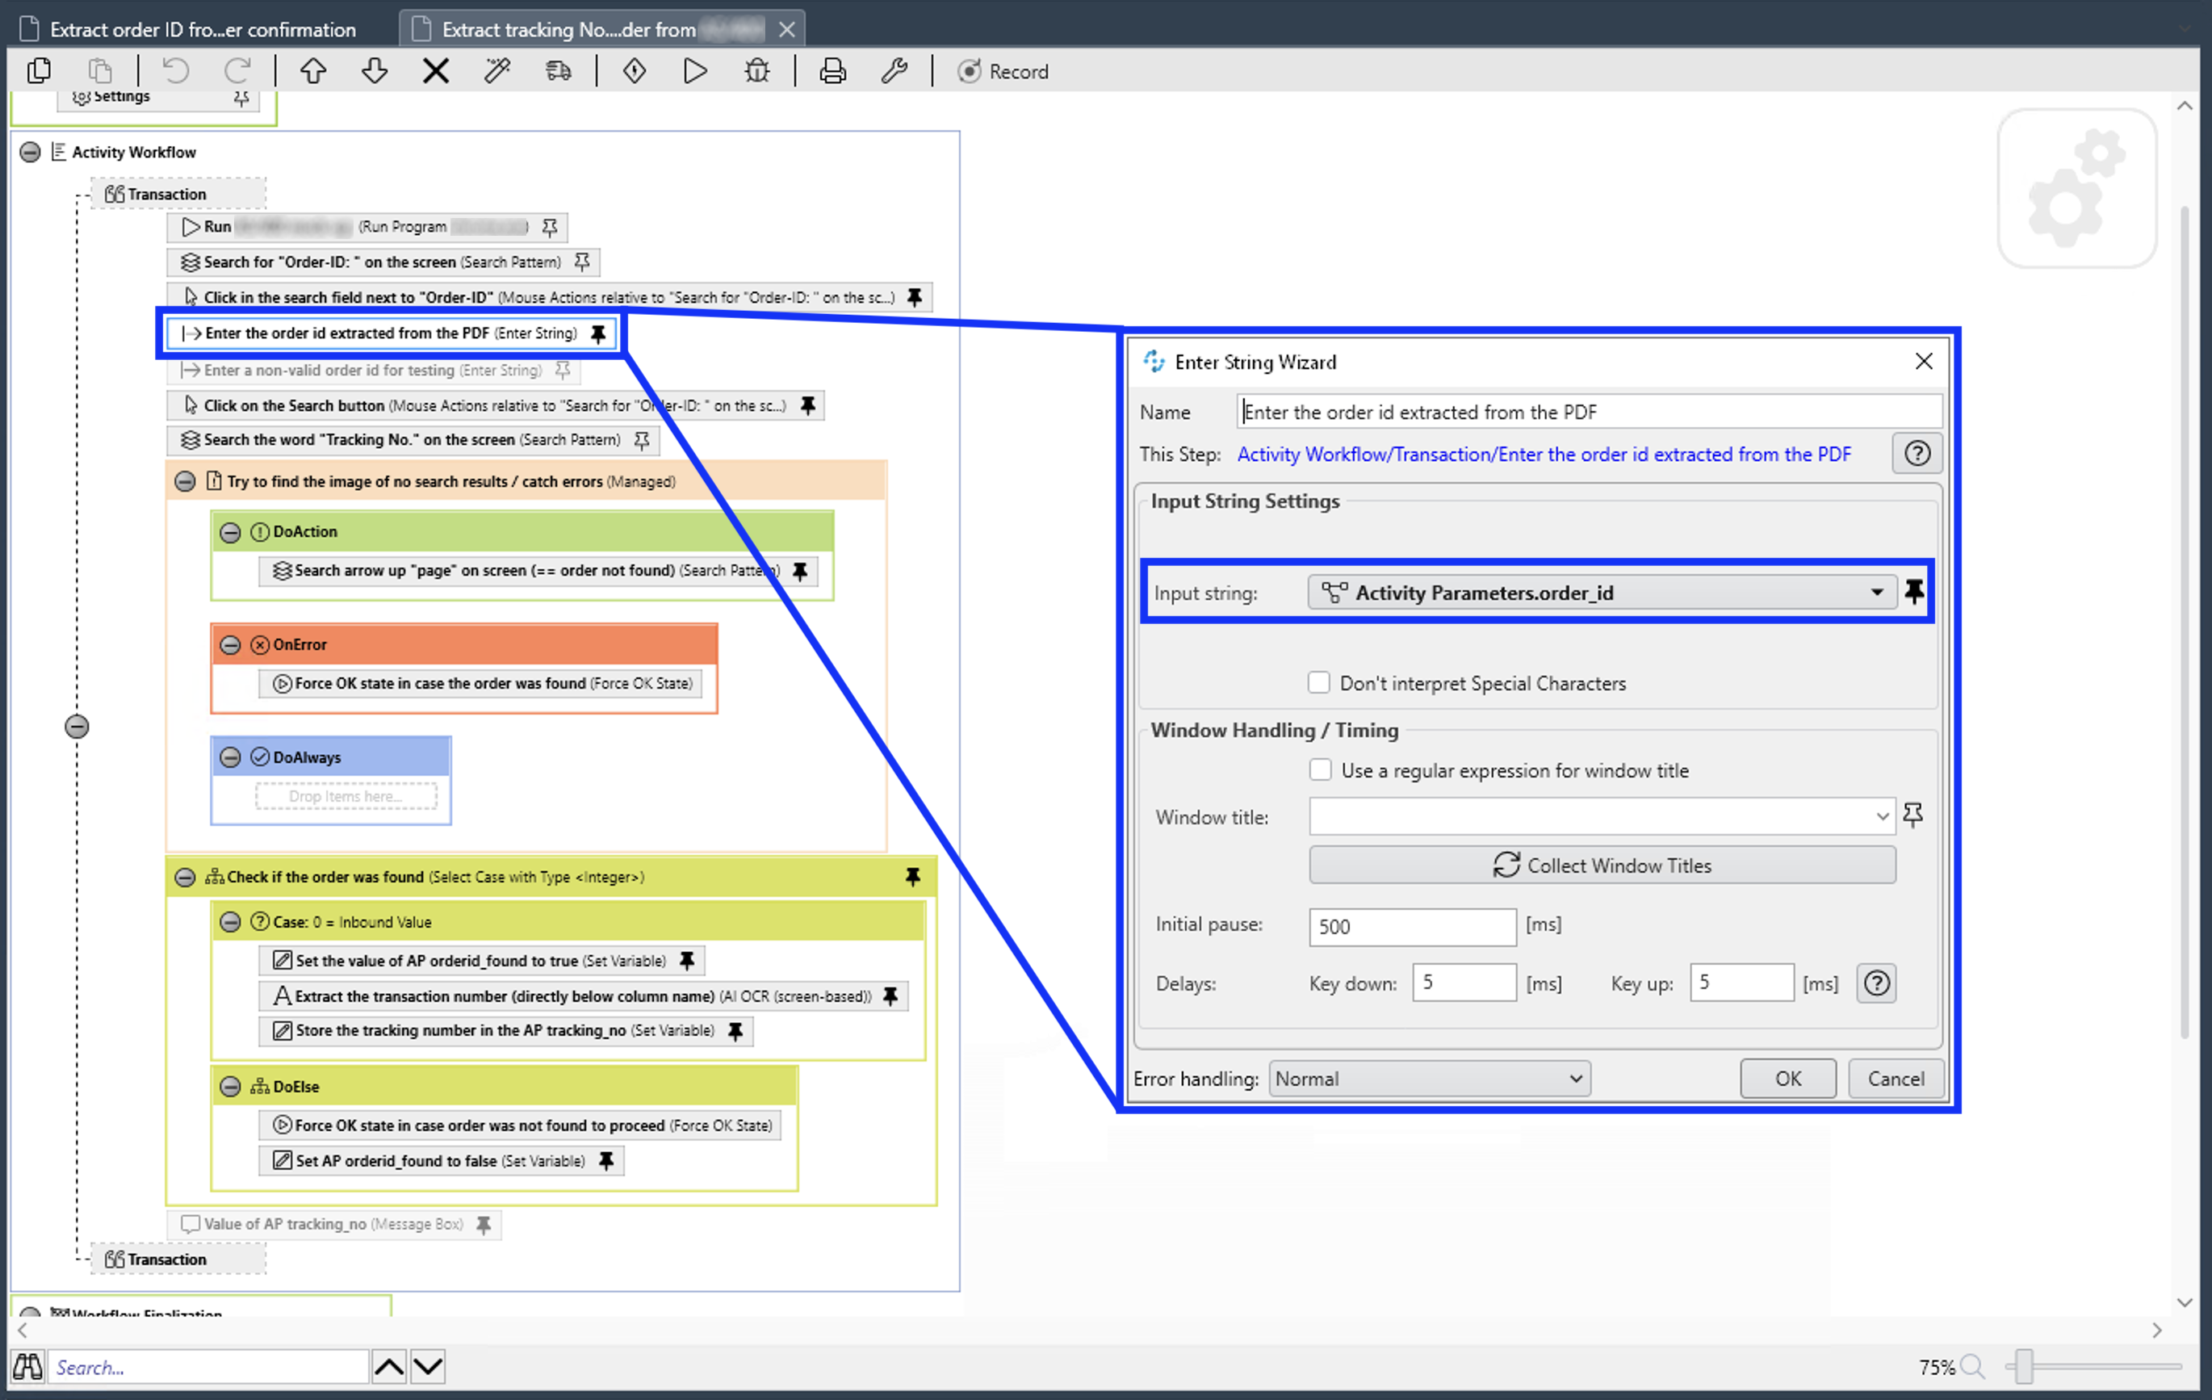This screenshot has width=2212, height=1400.
Task: Click the Record toolbar item
Action: click(x=1003, y=71)
